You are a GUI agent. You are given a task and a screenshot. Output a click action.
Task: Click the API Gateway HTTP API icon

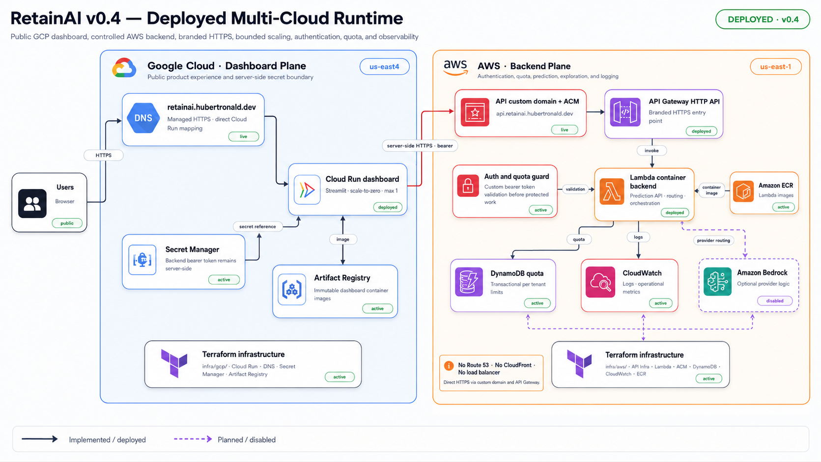pyautogui.click(x=625, y=112)
